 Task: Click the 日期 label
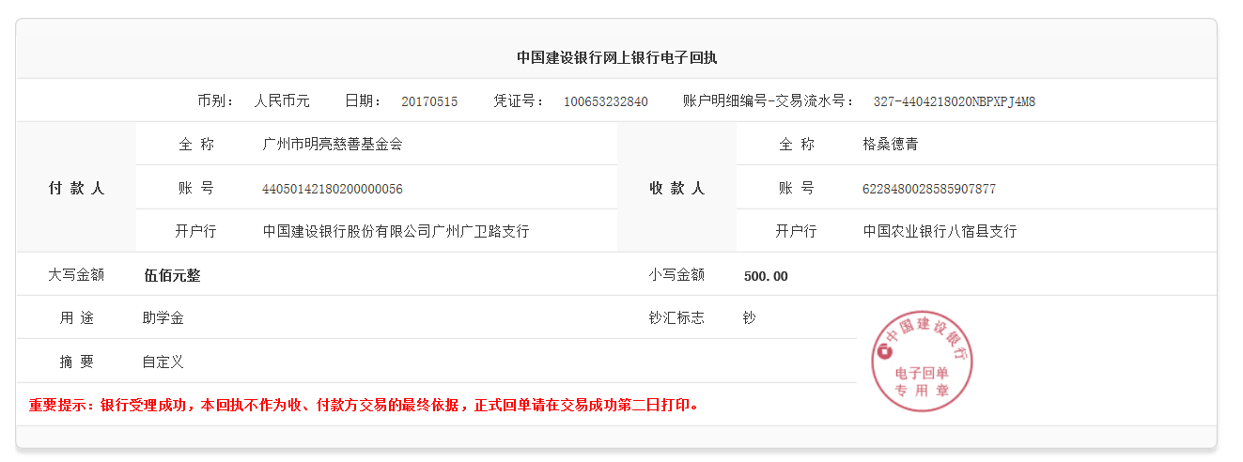(x=364, y=100)
